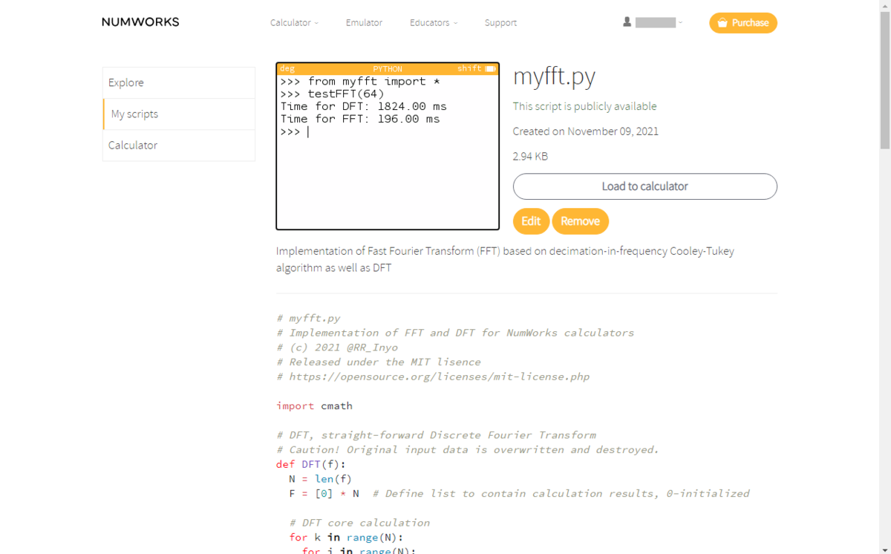
Task: Click the 2.94 KB file size
Action: pyautogui.click(x=530, y=157)
